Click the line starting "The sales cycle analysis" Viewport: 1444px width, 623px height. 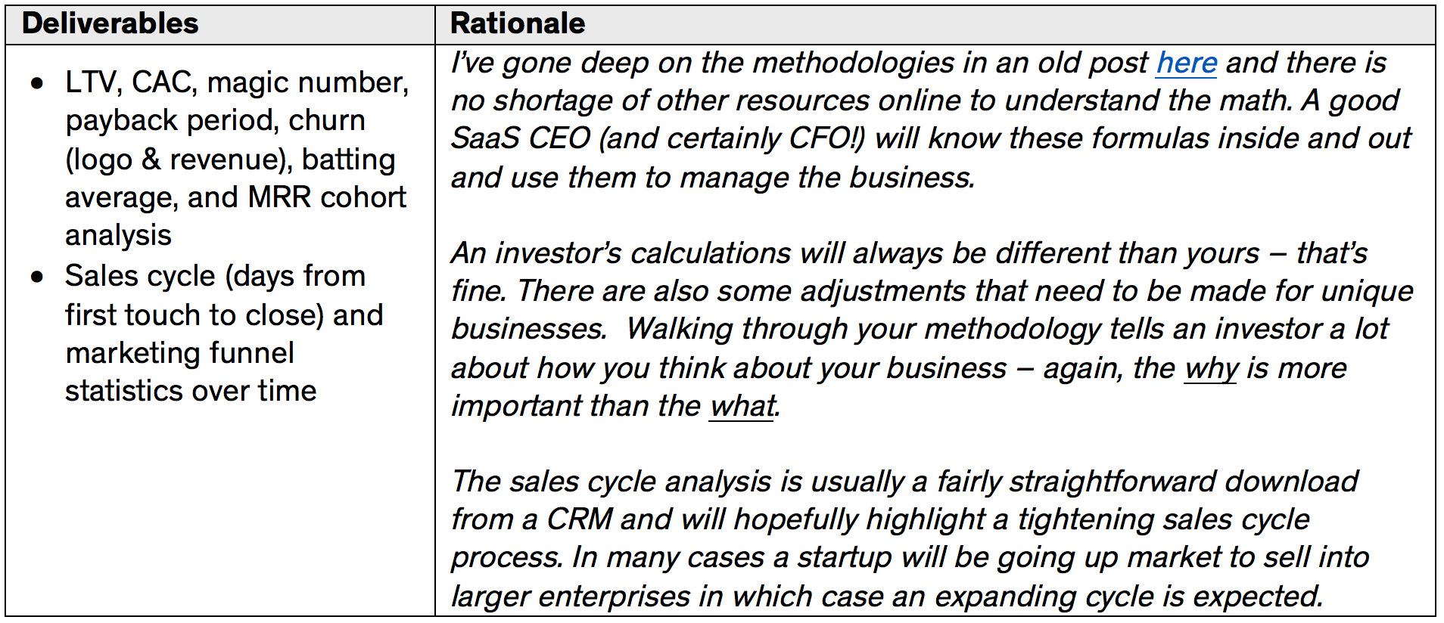(904, 482)
